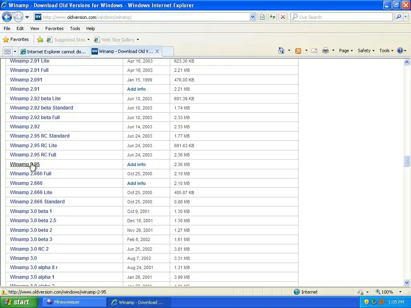Click the Add to Favorites Bar icon
The image size is (411, 308).
[x=40, y=40]
